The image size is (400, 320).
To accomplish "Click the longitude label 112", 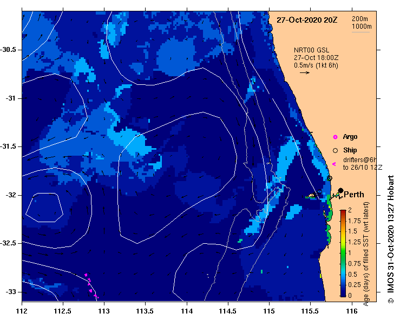I will tap(22, 311).
